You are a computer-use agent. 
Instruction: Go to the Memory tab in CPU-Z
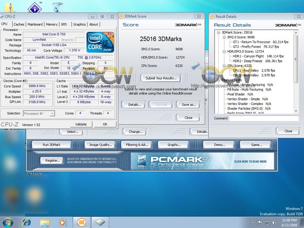point(52,24)
